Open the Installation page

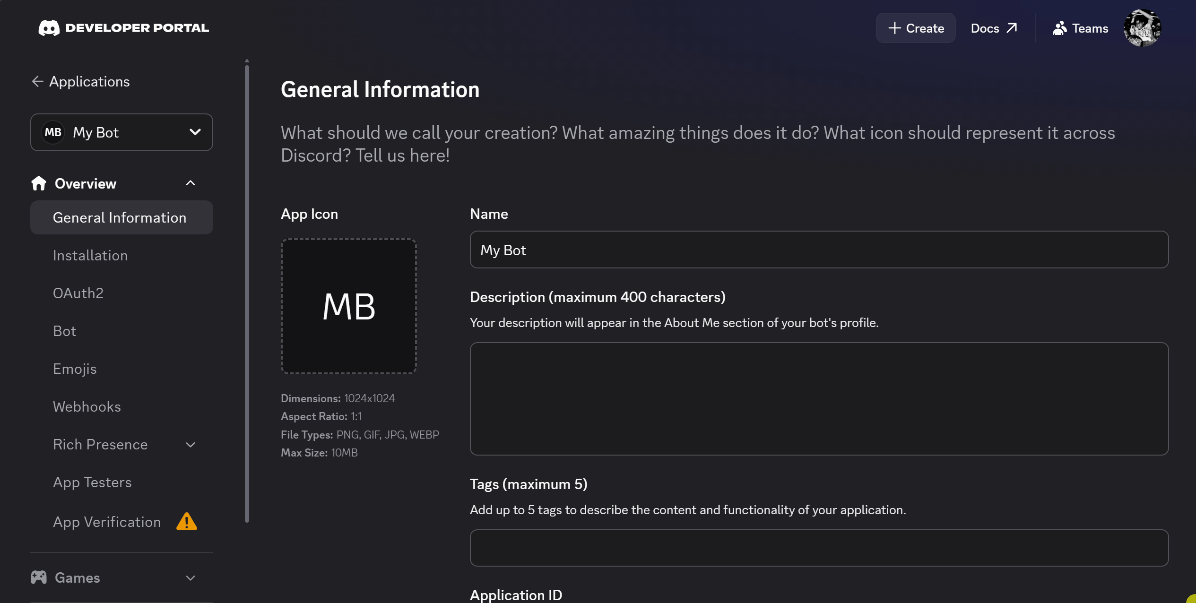point(90,255)
